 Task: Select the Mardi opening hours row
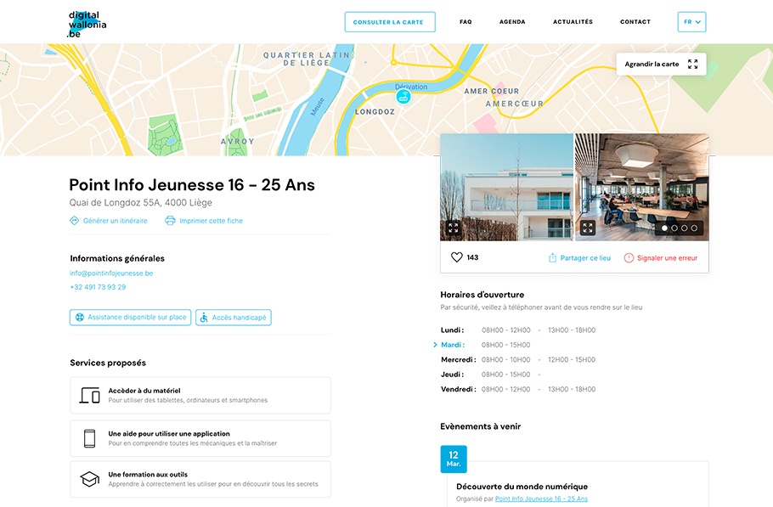coord(486,345)
